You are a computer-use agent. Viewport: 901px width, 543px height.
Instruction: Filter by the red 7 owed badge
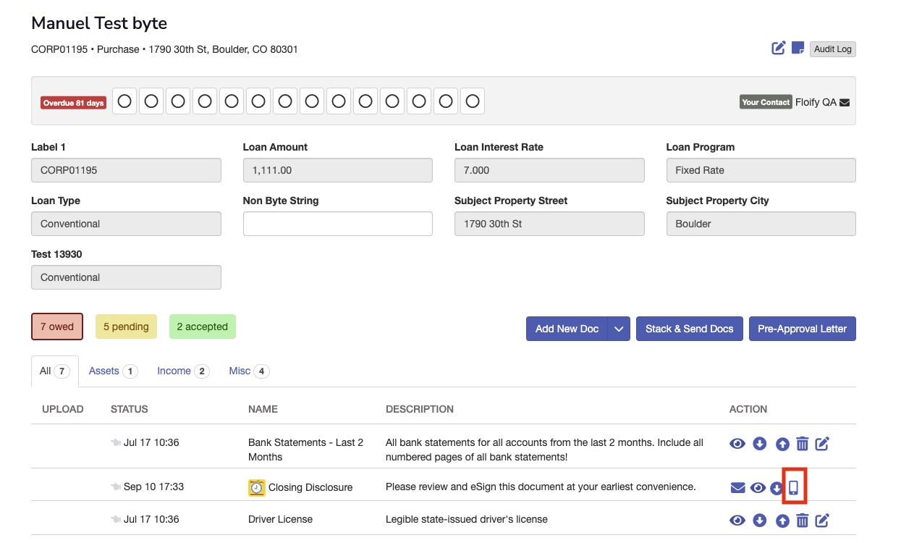click(x=57, y=327)
